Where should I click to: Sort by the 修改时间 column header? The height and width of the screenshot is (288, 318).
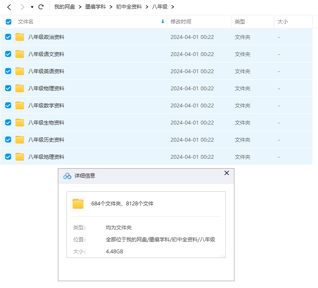click(x=181, y=22)
